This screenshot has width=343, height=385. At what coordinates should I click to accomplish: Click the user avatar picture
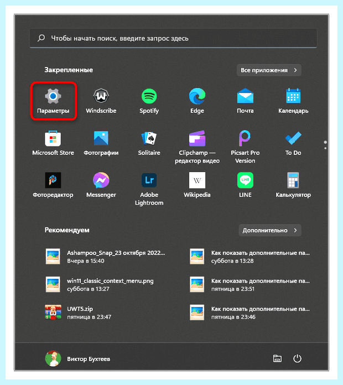[x=53, y=358]
